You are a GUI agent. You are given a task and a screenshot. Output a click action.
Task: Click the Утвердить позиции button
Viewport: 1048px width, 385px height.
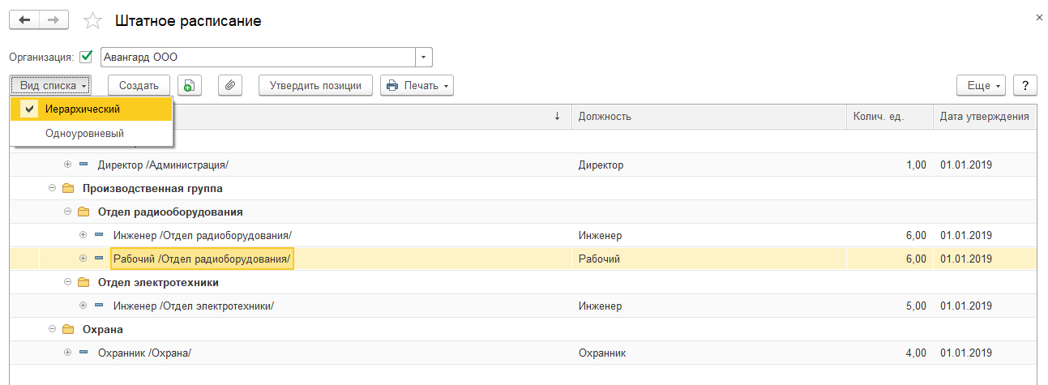click(315, 85)
